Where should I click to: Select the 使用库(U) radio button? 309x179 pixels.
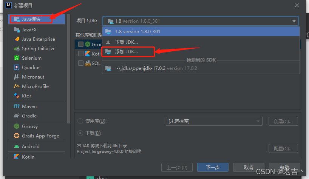tap(80, 121)
